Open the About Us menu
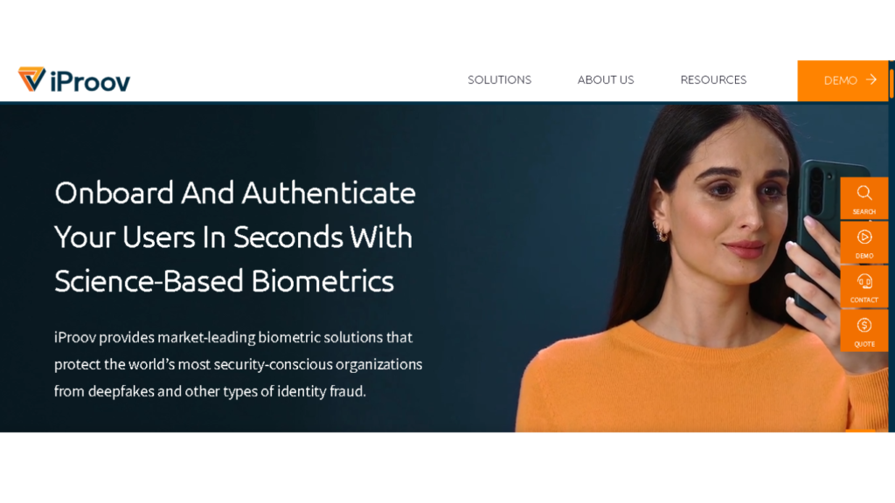 point(606,79)
